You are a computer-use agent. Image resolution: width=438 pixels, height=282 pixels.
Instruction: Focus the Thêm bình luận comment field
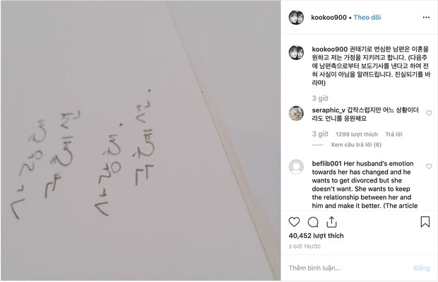[349, 268]
